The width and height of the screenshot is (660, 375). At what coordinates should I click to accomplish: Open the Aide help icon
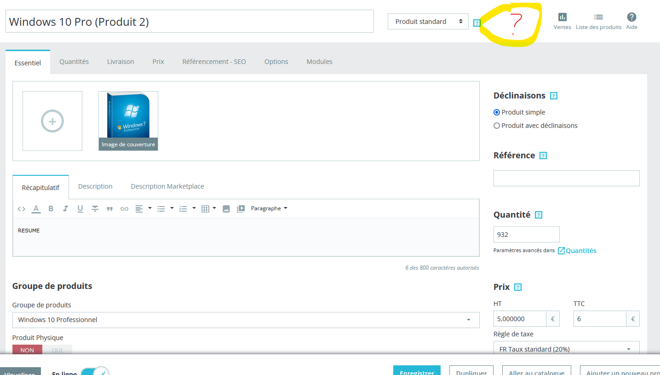[631, 17]
